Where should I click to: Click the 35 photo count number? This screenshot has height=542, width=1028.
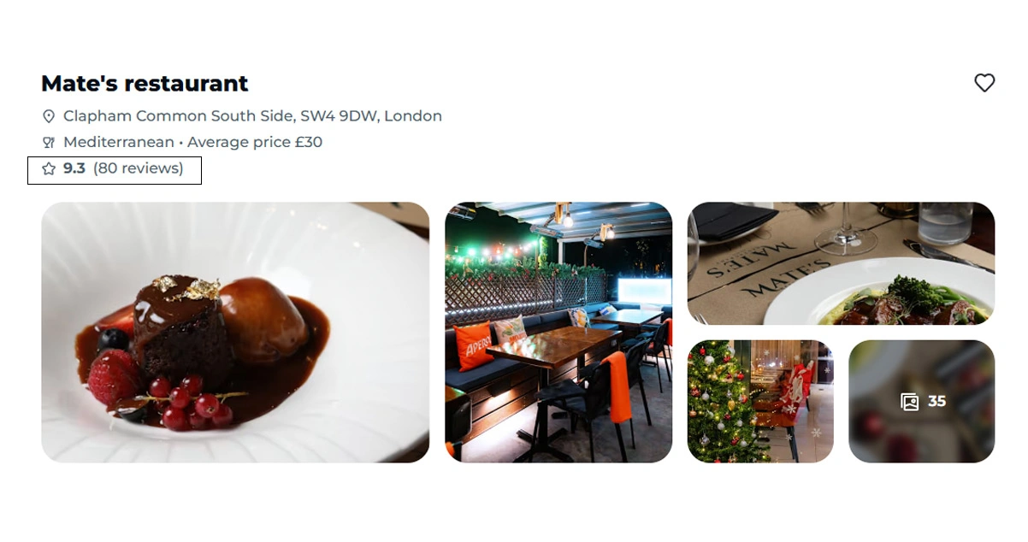[936, 401]
